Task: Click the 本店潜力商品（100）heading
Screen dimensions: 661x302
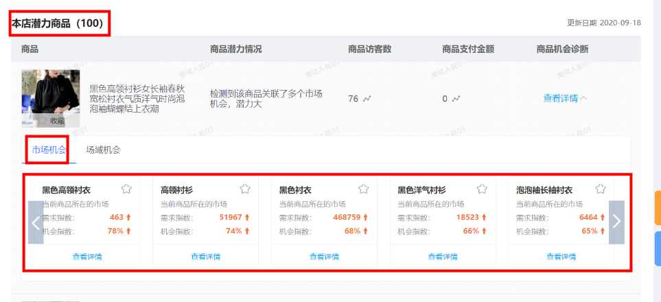Action: 58,23
